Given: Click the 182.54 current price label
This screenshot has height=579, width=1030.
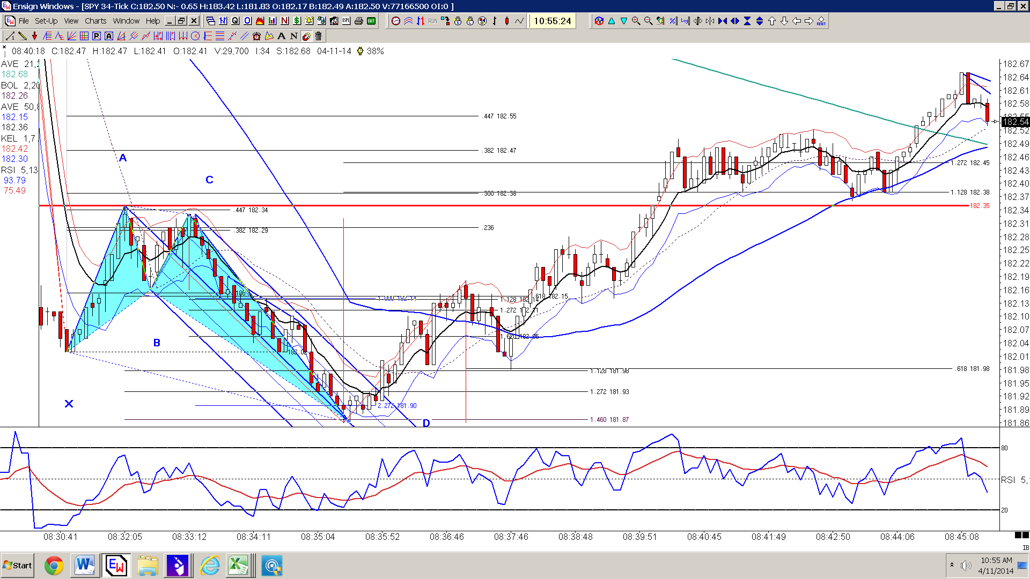Looking at the screenshot, I should pyautogui.click(x=1015, y=122).
